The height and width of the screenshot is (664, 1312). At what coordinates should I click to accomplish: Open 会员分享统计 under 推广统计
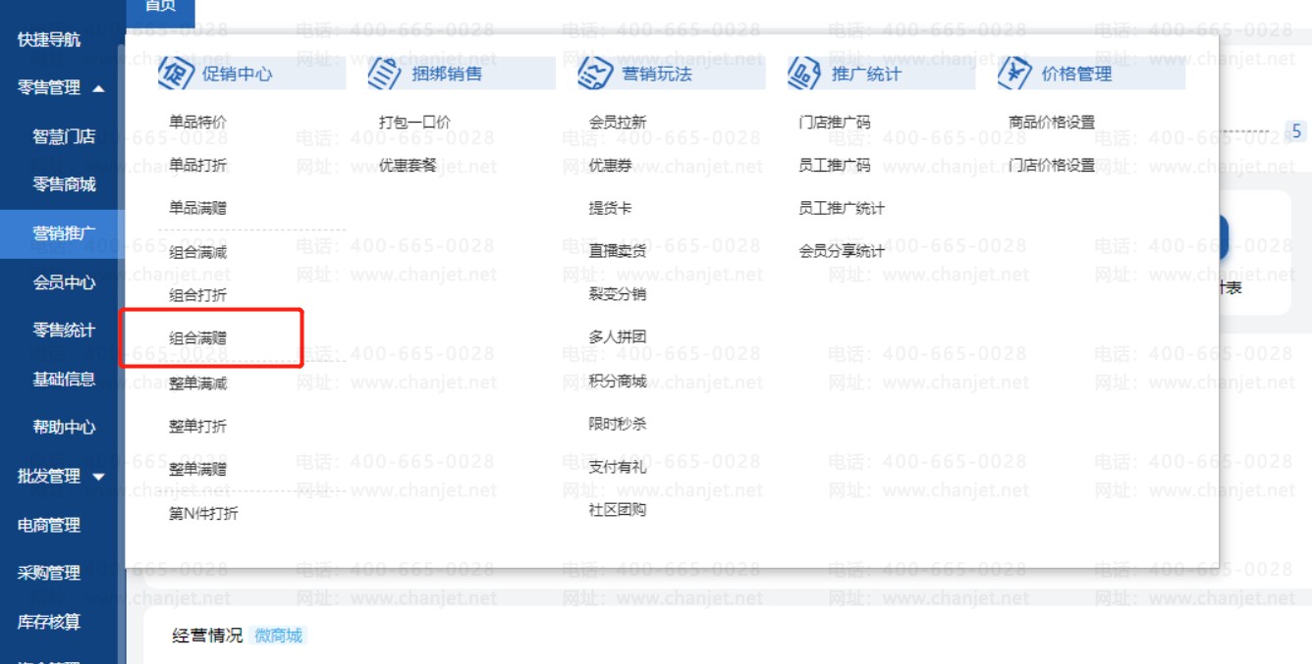[842, 251]
